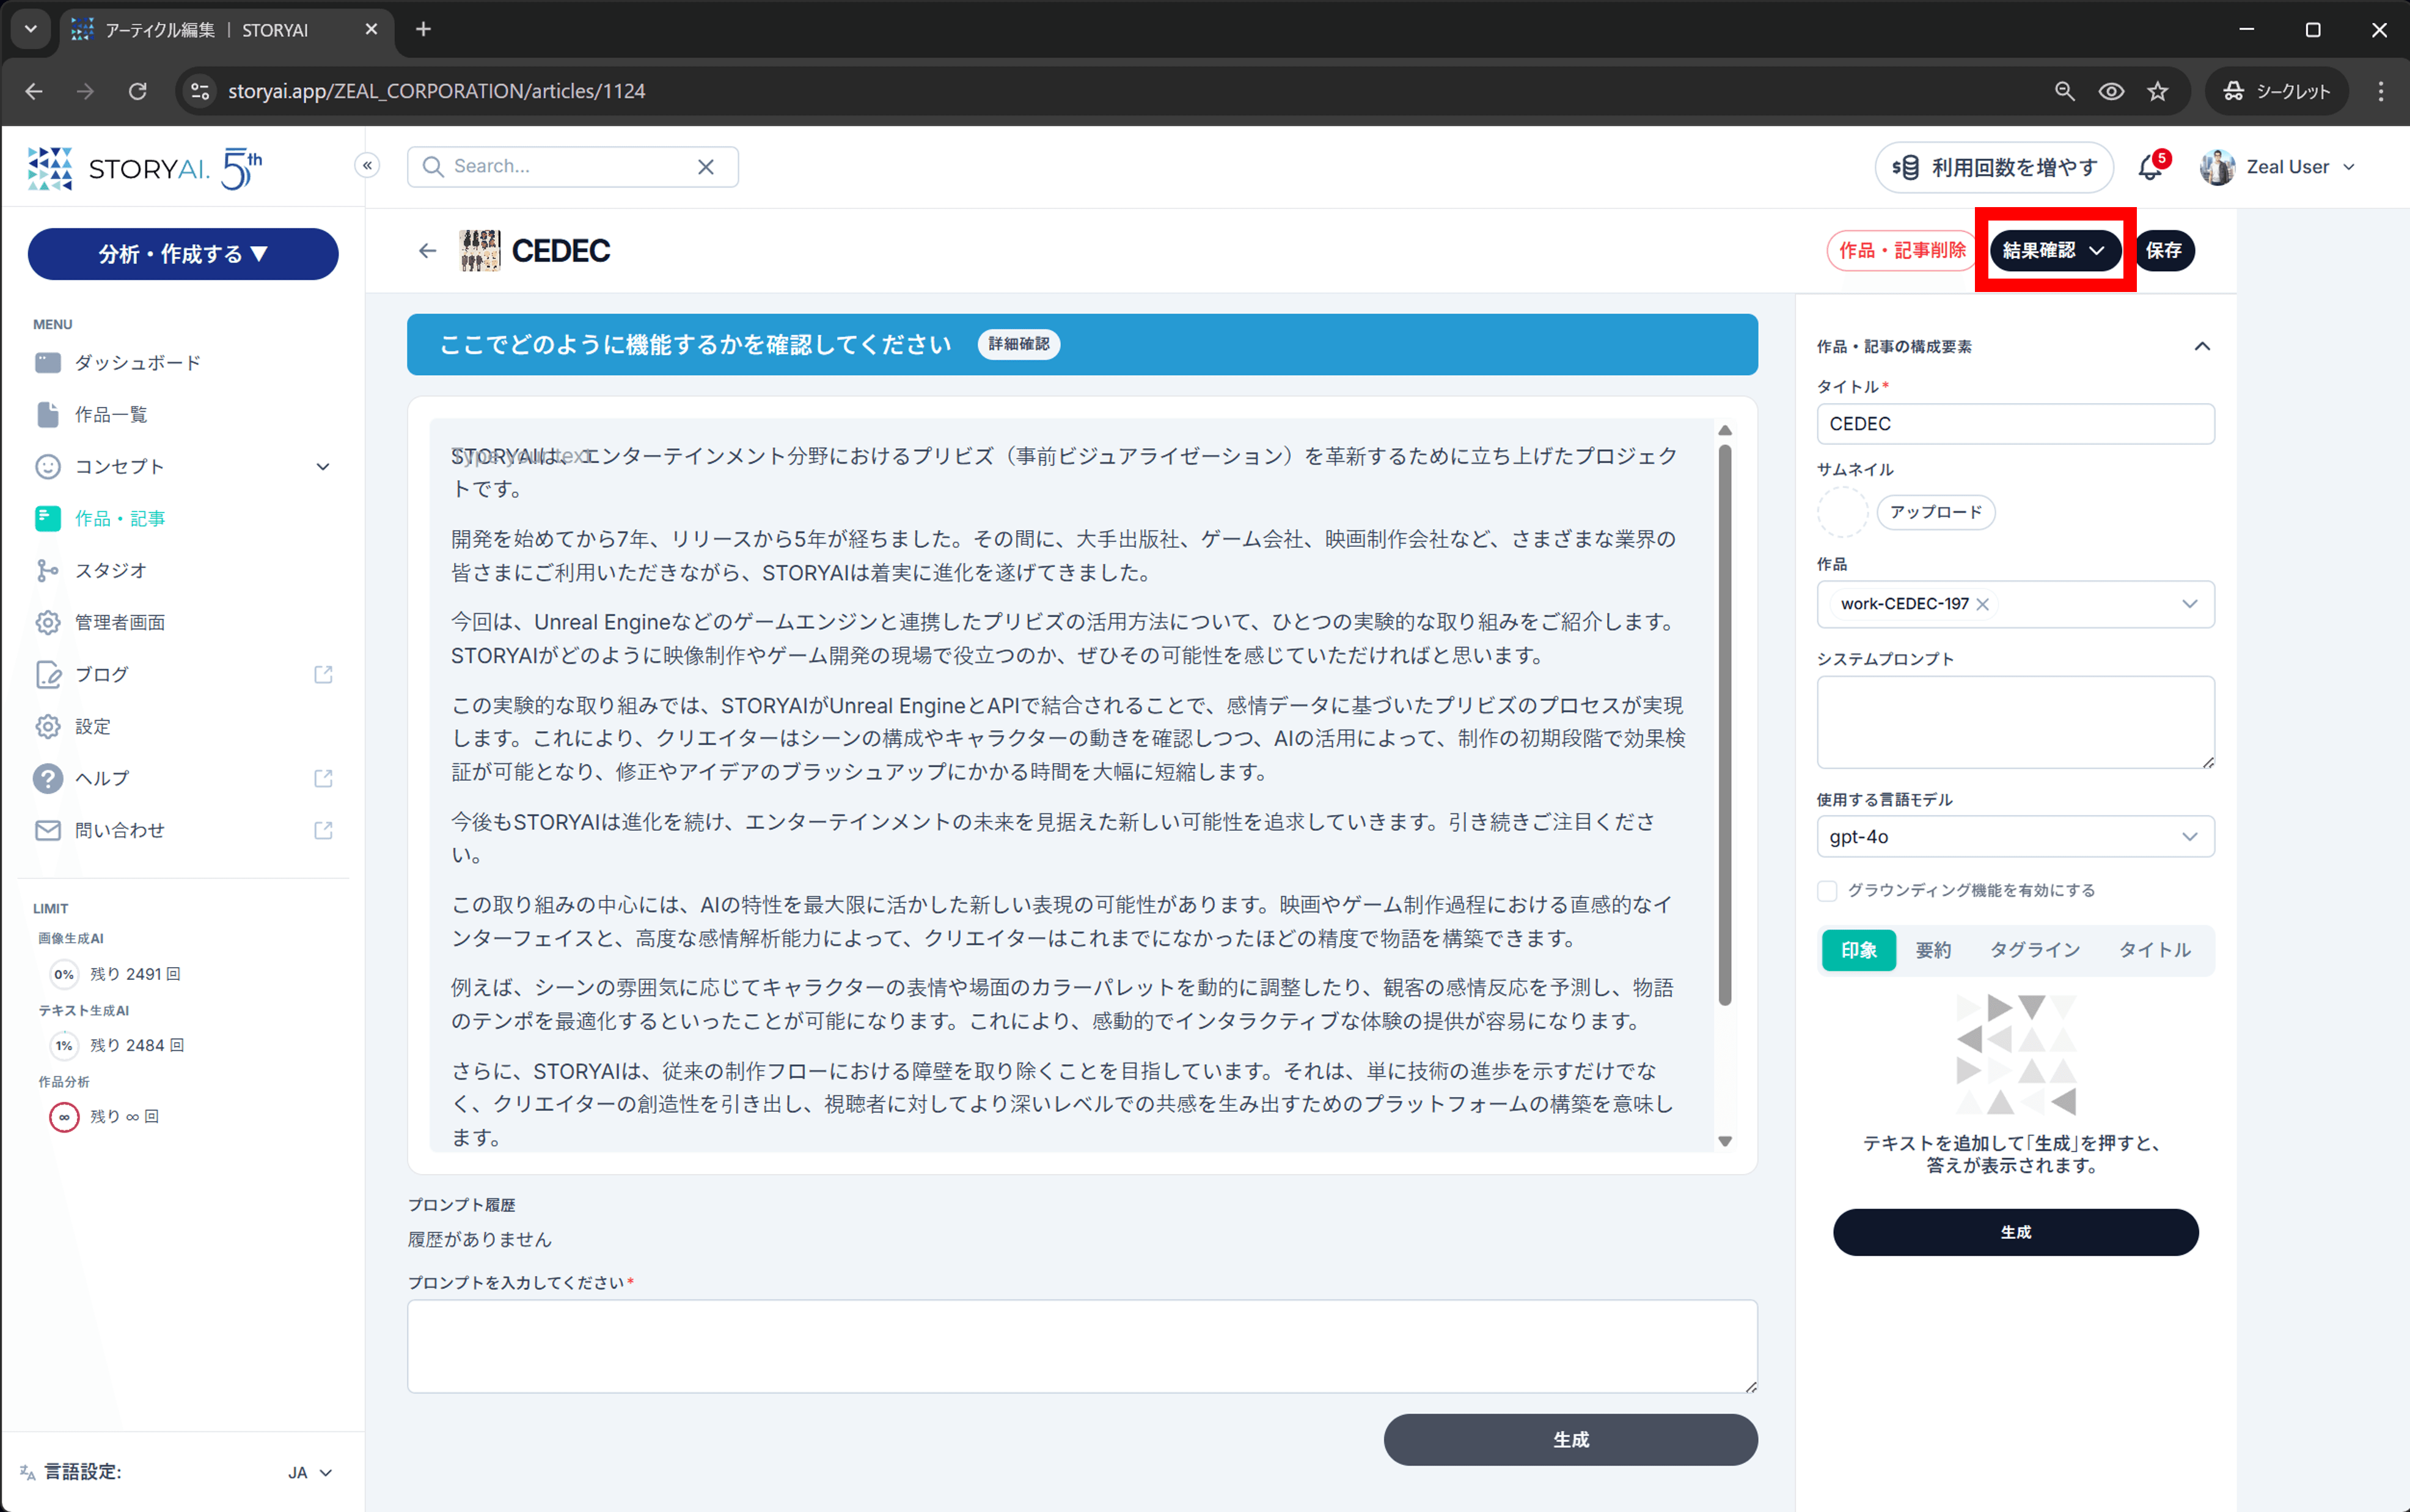This screenshot has height=1512, width=2410.
Task: Change 言語設定 JA language dropdown
Action: pos(309,1472)
